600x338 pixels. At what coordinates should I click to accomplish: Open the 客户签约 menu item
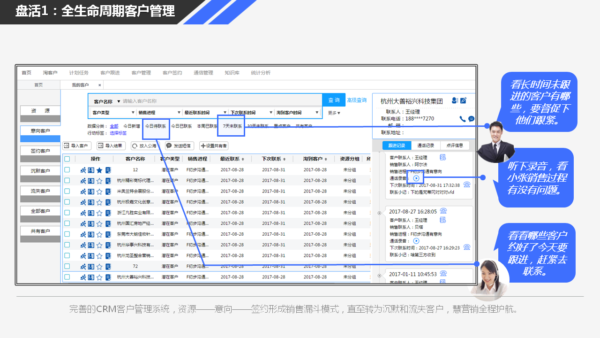click(172, 73)
